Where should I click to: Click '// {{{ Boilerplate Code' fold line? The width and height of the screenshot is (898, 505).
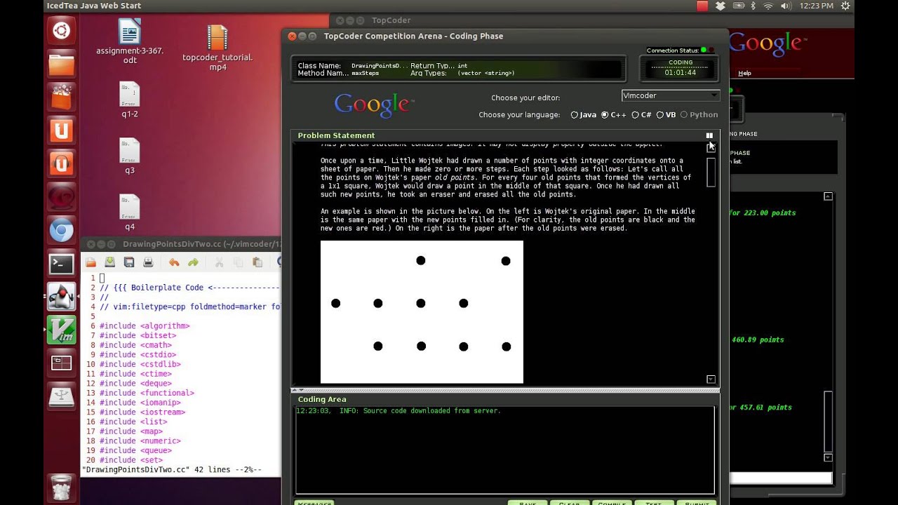189,288
